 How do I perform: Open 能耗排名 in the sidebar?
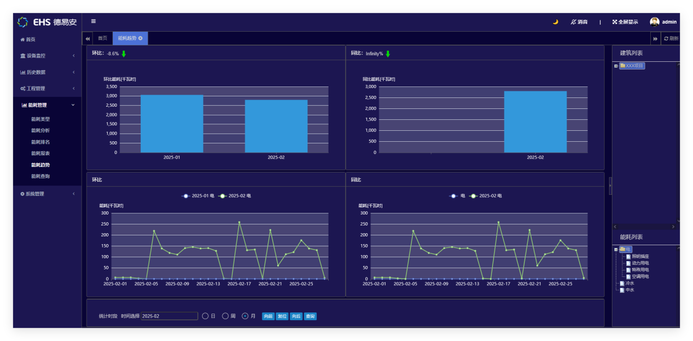pos(41,142)
